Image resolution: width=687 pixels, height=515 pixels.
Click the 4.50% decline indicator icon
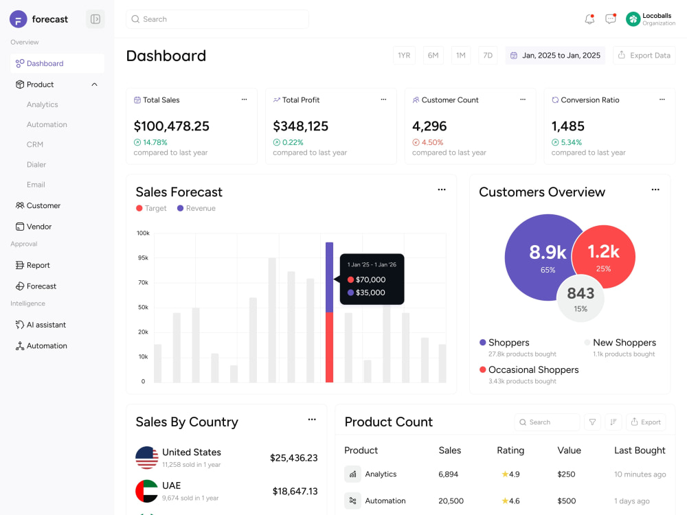coord(416,142)
